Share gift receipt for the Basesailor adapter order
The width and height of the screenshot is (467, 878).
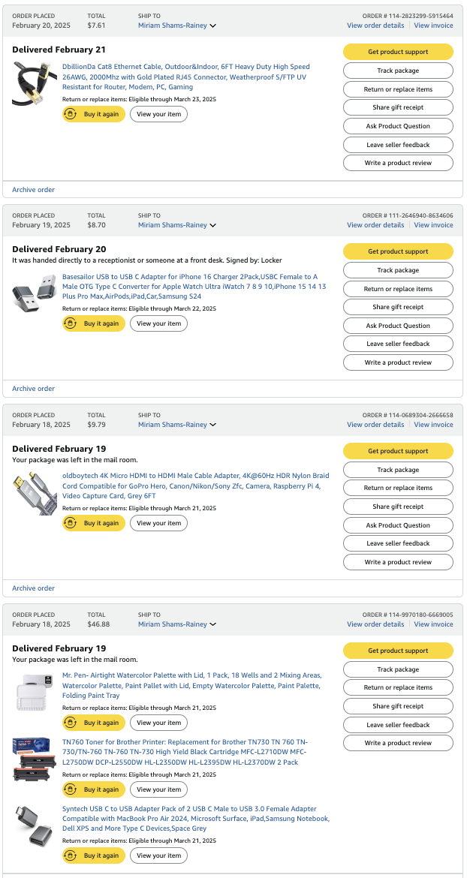point(398,307)
